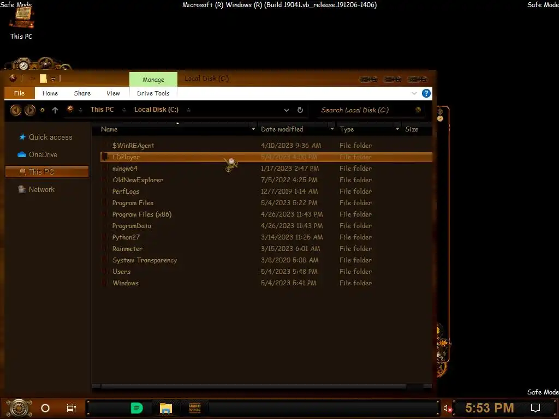Click the Forward navigation arrow
This screenshot has width=559, height=419.
tap(30, 110)
